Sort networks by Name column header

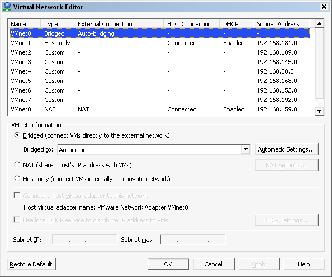pyautogui.click(x=24, y=23)
